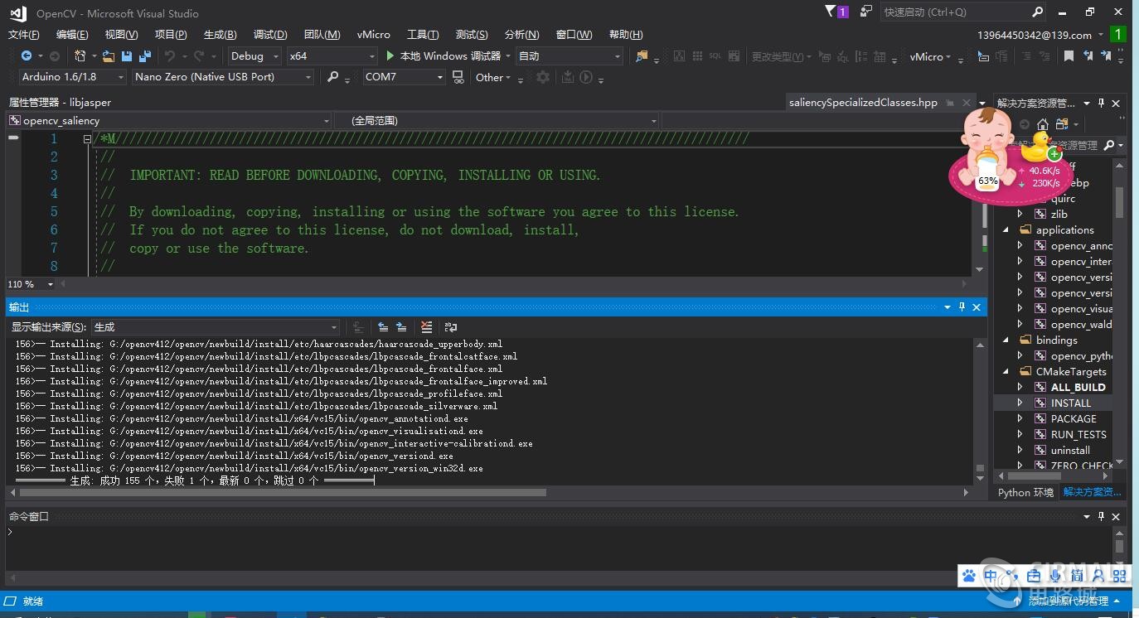Click the account email 13964450342@139.com

[1035, 35]
